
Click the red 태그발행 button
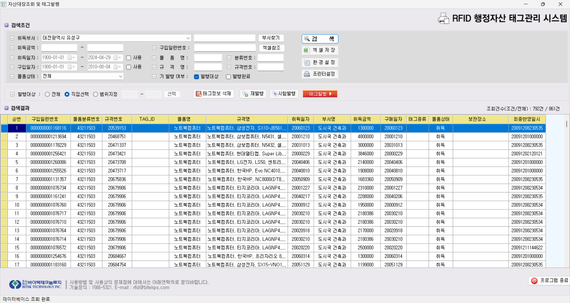tap(320, 94)
